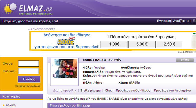The image size is (196, 108).
Task: Click the offline status badge
Action: [x=185, y=60]
